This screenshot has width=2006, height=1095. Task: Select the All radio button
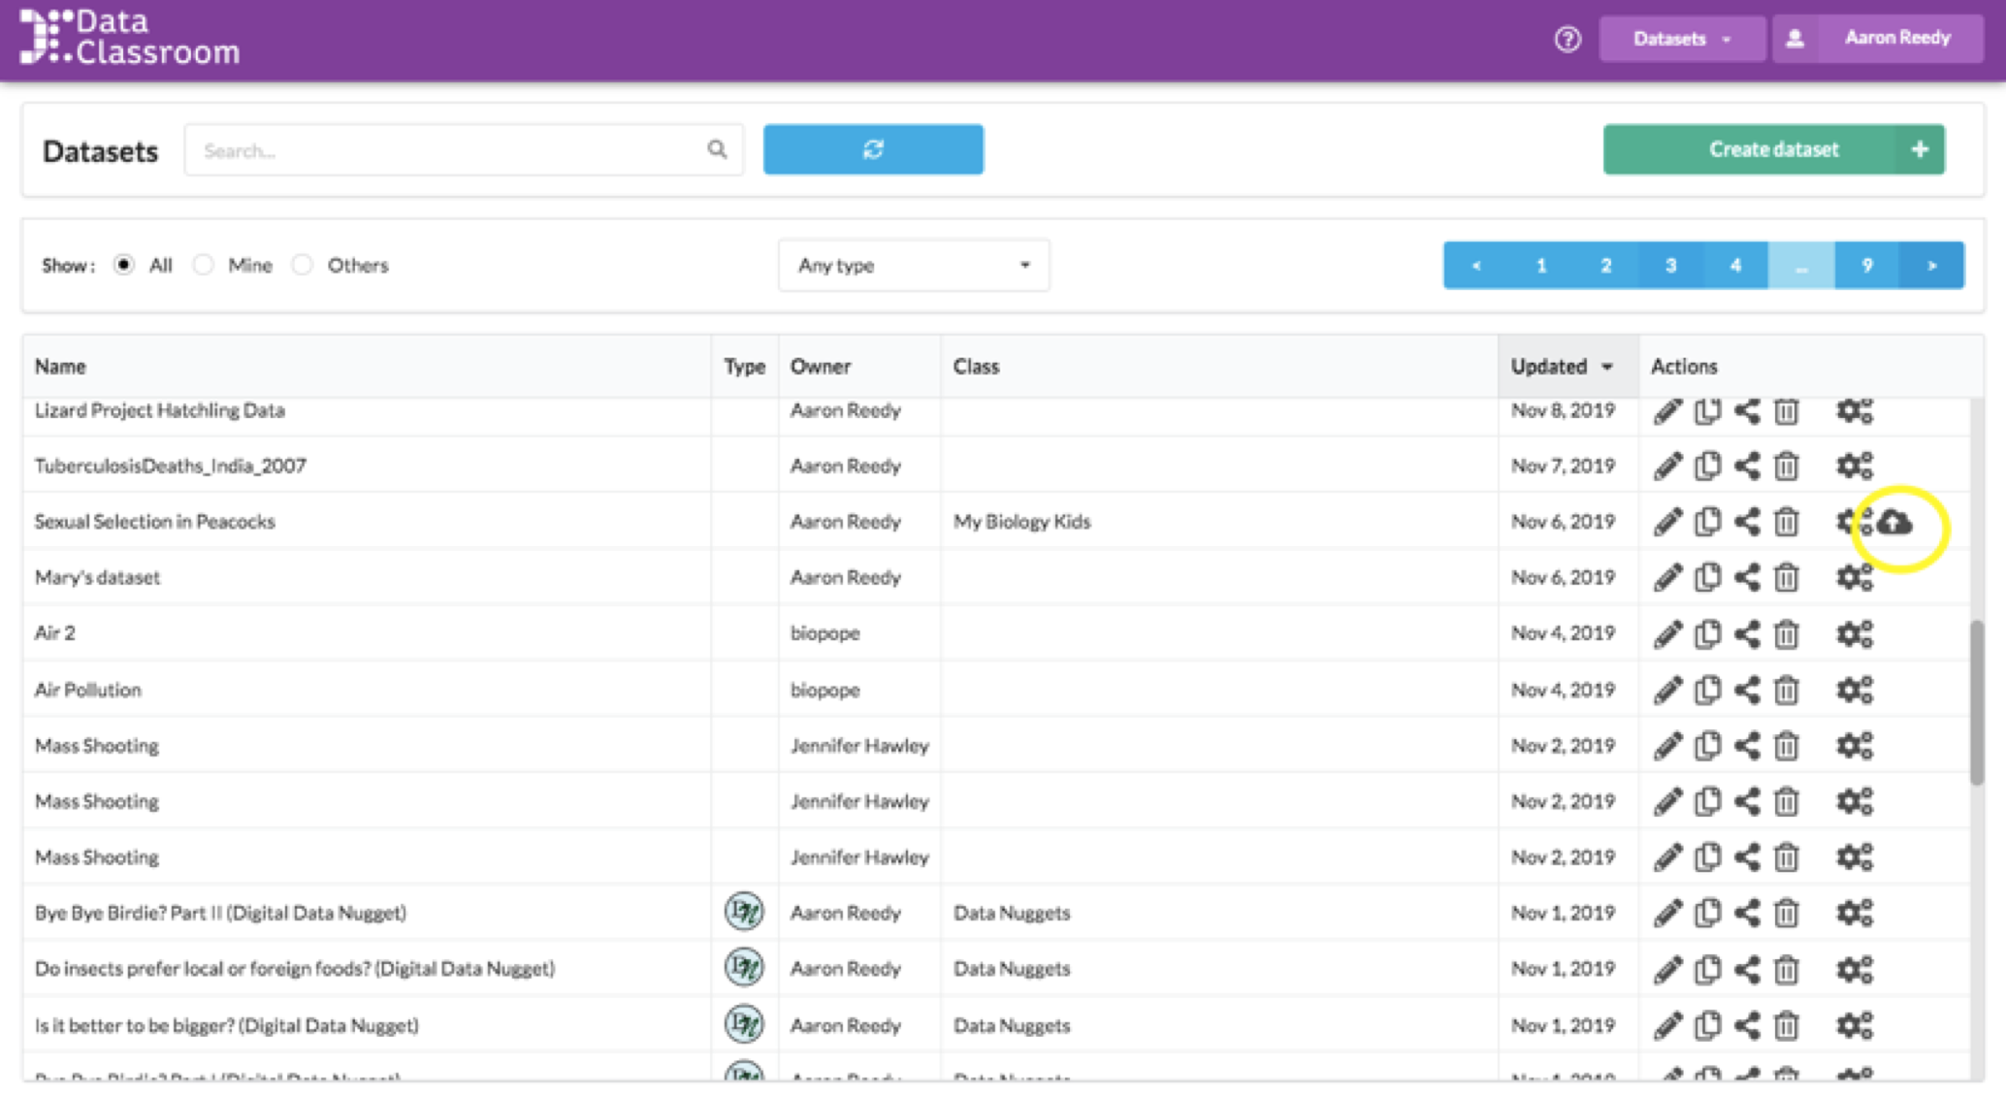point(124,265)
